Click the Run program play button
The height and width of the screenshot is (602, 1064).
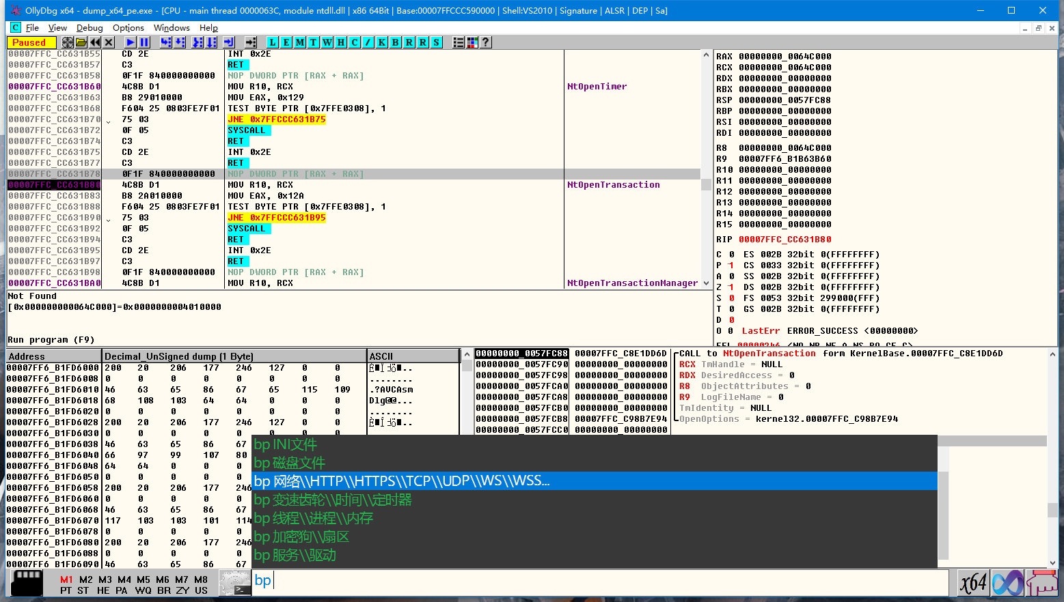click(x=130, y=42)
